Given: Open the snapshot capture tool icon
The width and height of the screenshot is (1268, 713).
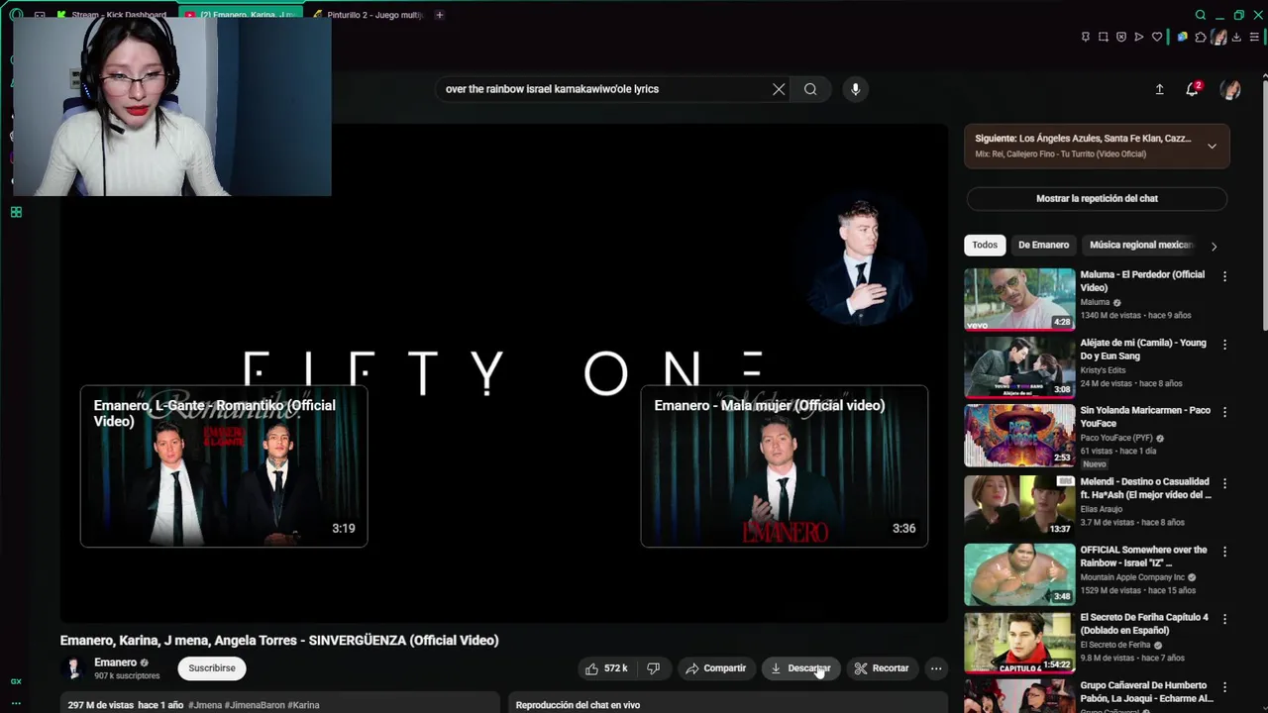Looking at the screenshot, I should point(1104,37).
